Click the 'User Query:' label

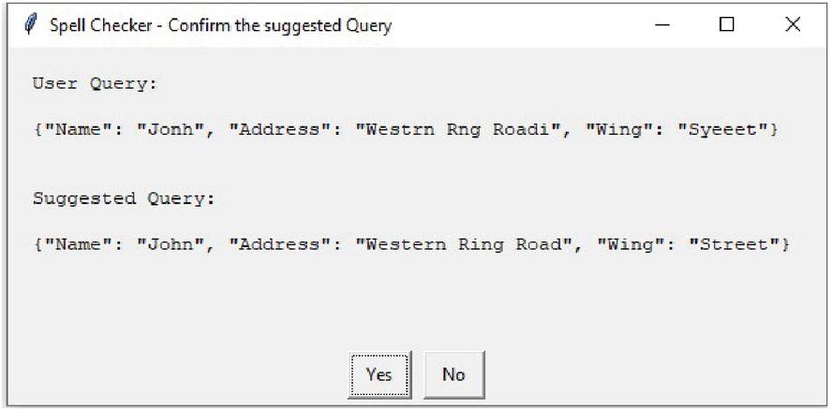tap(96, 84)
